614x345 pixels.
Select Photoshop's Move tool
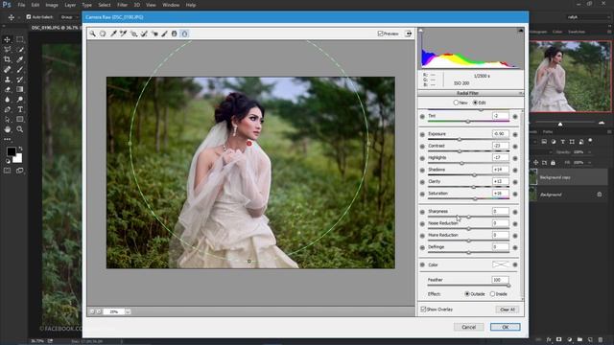click(x=7, y=39)
